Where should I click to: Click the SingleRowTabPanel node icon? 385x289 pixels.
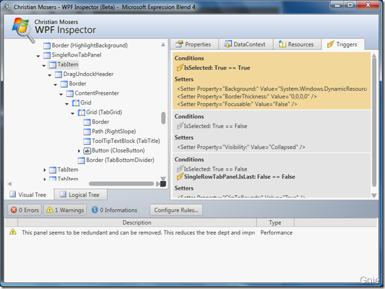47,55
